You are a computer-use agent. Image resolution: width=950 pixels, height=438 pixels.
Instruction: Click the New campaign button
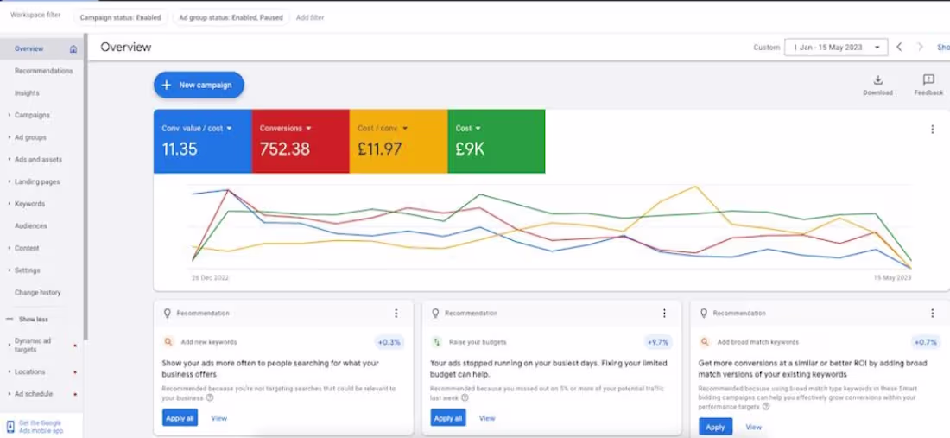point(199,86)
